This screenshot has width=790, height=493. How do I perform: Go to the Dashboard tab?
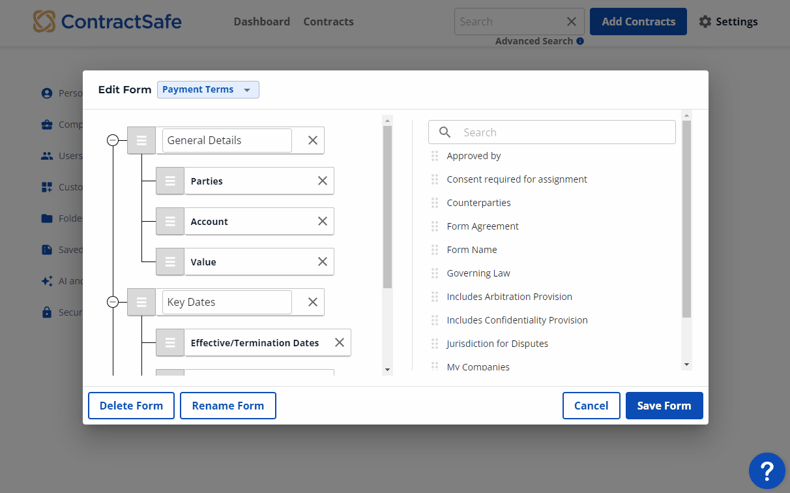[x=261, y=22]
